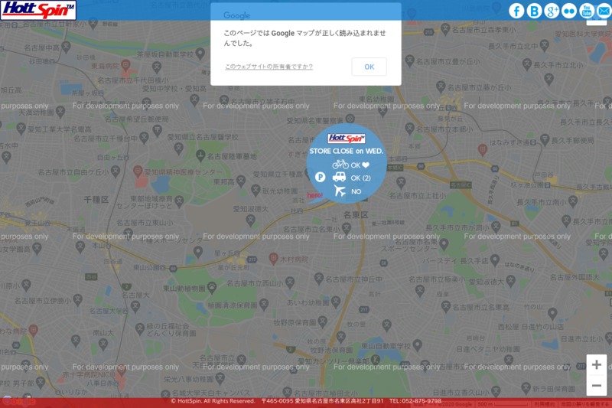This screenshot has width=612, height=408.
Task: Click 'STORE CLOSE on WED.' text
Action: tap(347, 151)
